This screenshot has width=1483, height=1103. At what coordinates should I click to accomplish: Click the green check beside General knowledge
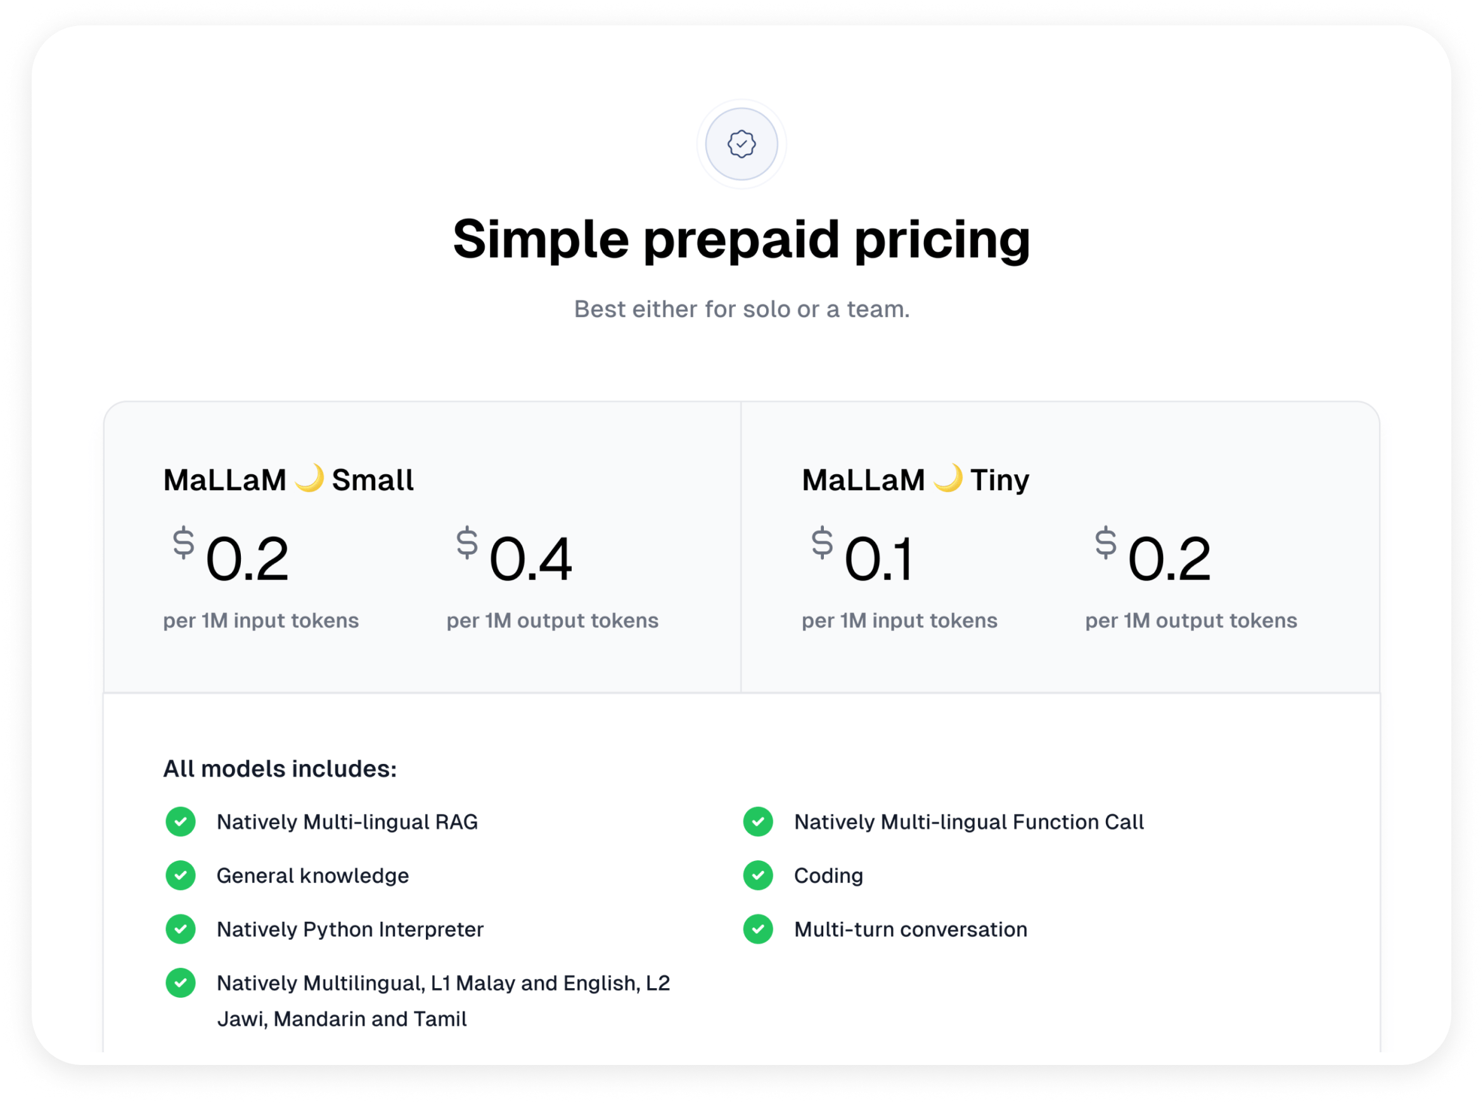pyautogui.click(x=180, y=875)
